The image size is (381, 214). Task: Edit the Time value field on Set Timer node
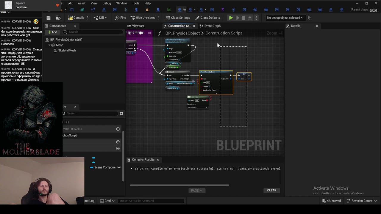coord(208,83)
